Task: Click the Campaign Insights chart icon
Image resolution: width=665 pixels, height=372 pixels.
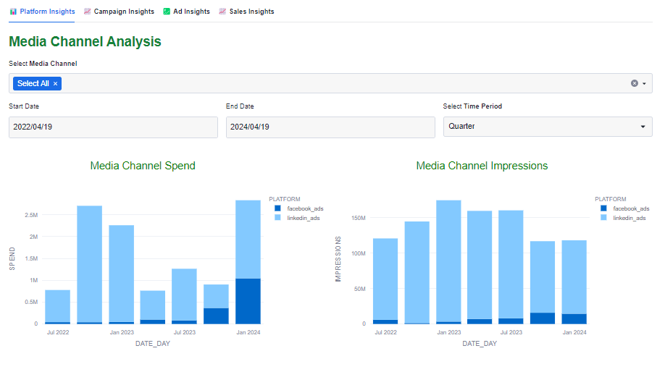Action: pos(88,12)
